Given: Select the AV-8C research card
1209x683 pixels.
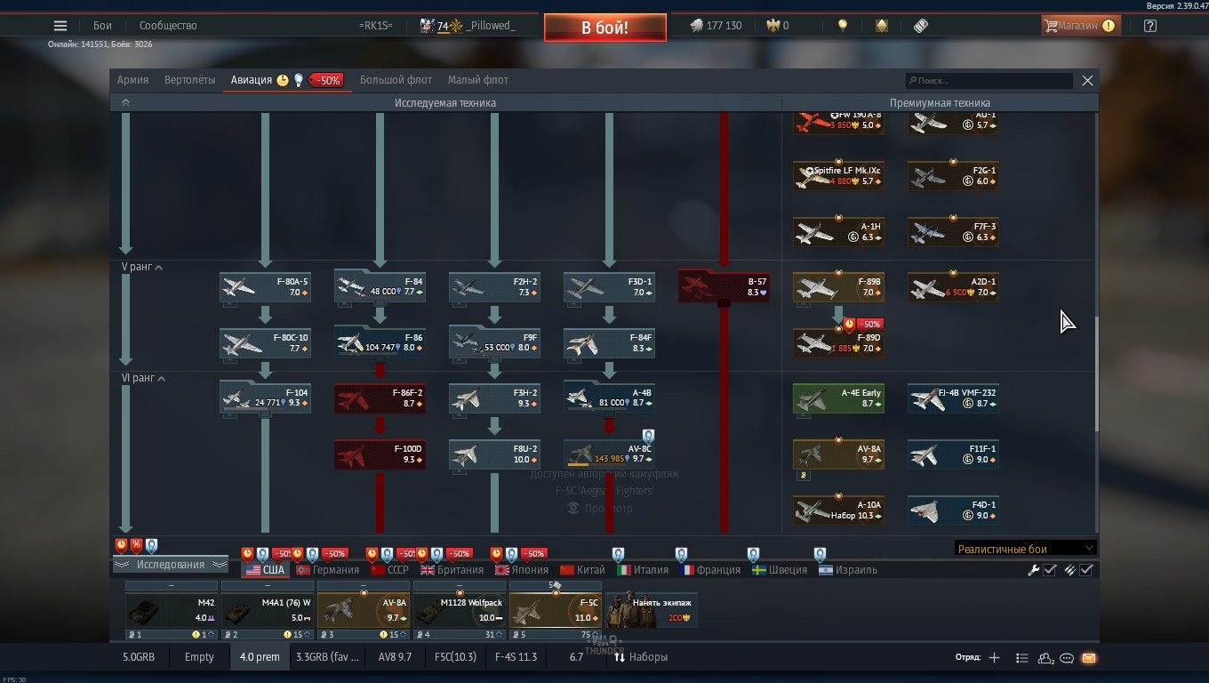Looking at the screenshot, I should click(x=609, y=454).
